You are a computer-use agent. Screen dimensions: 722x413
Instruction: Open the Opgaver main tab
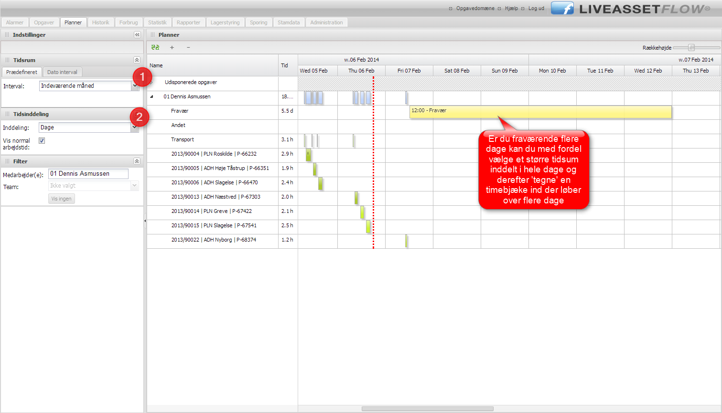pos(44,22)
